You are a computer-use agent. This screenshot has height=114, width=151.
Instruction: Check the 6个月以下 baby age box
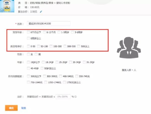(x=28, y=32)
